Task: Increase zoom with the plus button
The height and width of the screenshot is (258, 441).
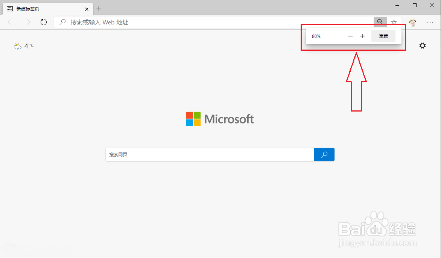Action: 362,36
